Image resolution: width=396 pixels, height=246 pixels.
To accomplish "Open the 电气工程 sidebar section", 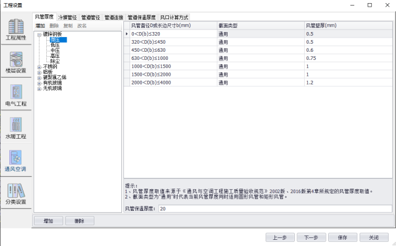I will (x=16, y=95).
